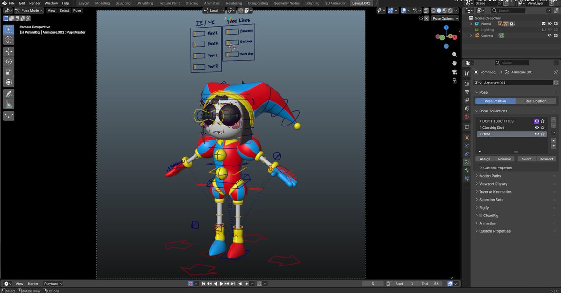This screenshot has height=293, width=561.
Task: Open the Tool properties tab
Action: (x=467, y=73)
